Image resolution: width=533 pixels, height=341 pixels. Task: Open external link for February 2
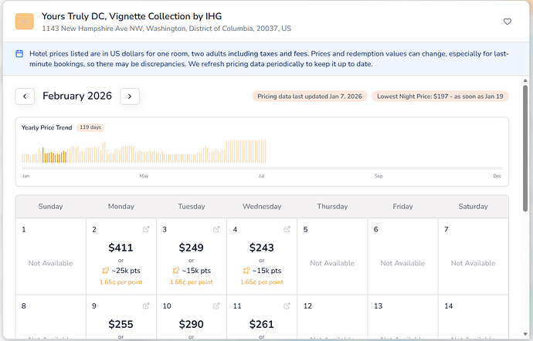pos(146,230)
